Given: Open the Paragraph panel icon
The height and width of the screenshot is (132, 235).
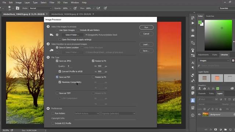Looking at the screenshot, I should pyautogui.click(x=193, y=68).
